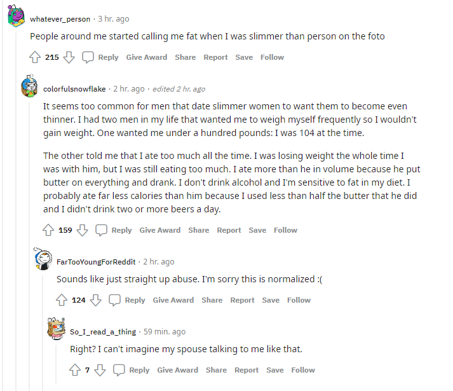
Task: Downvote colorfulsnowflake's 159-point comment
Action: [x=83, y=230]
